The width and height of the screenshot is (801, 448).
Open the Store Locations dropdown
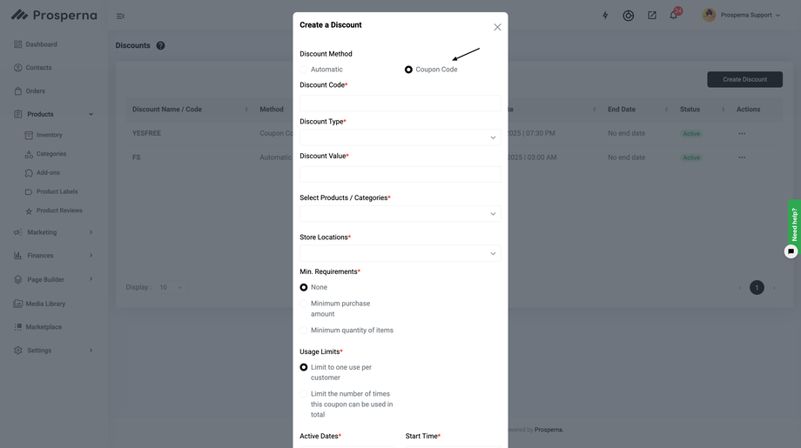pos(400,253)
